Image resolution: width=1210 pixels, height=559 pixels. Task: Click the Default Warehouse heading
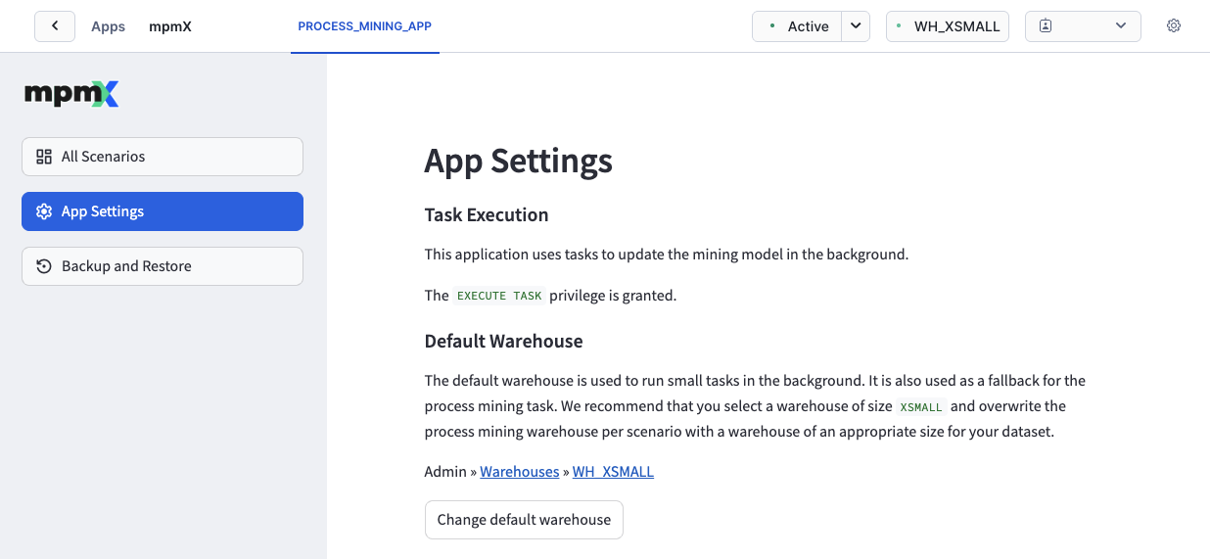point(503,342)
